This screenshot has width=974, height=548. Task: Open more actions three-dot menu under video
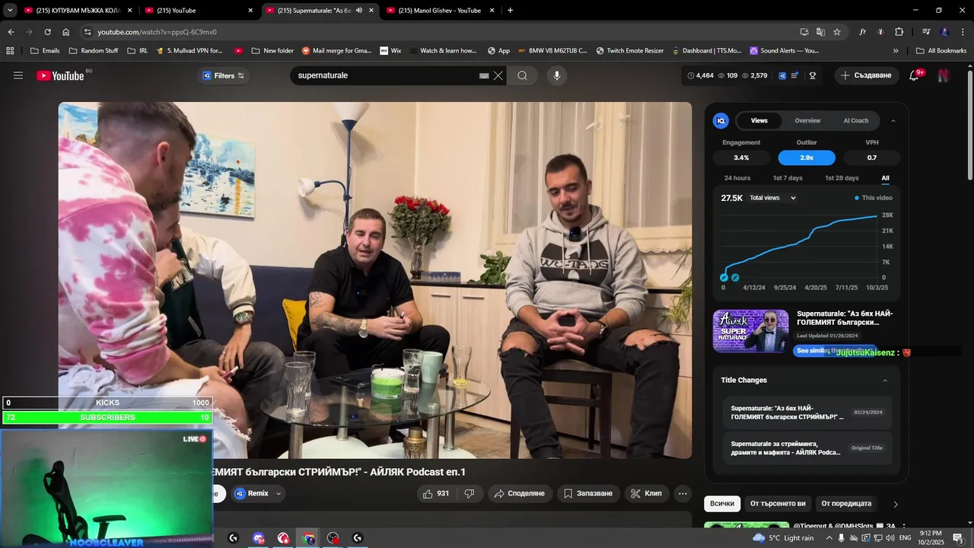(683, 493)
